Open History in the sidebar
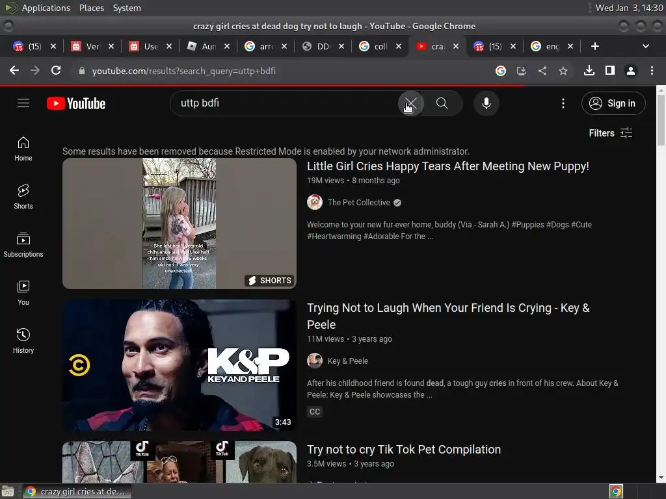The height and width of the screenshot is (499, 666). tap(23, 341)
